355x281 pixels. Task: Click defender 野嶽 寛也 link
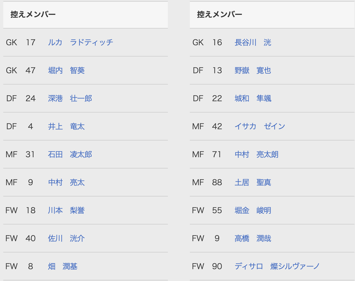coord(253,71)
